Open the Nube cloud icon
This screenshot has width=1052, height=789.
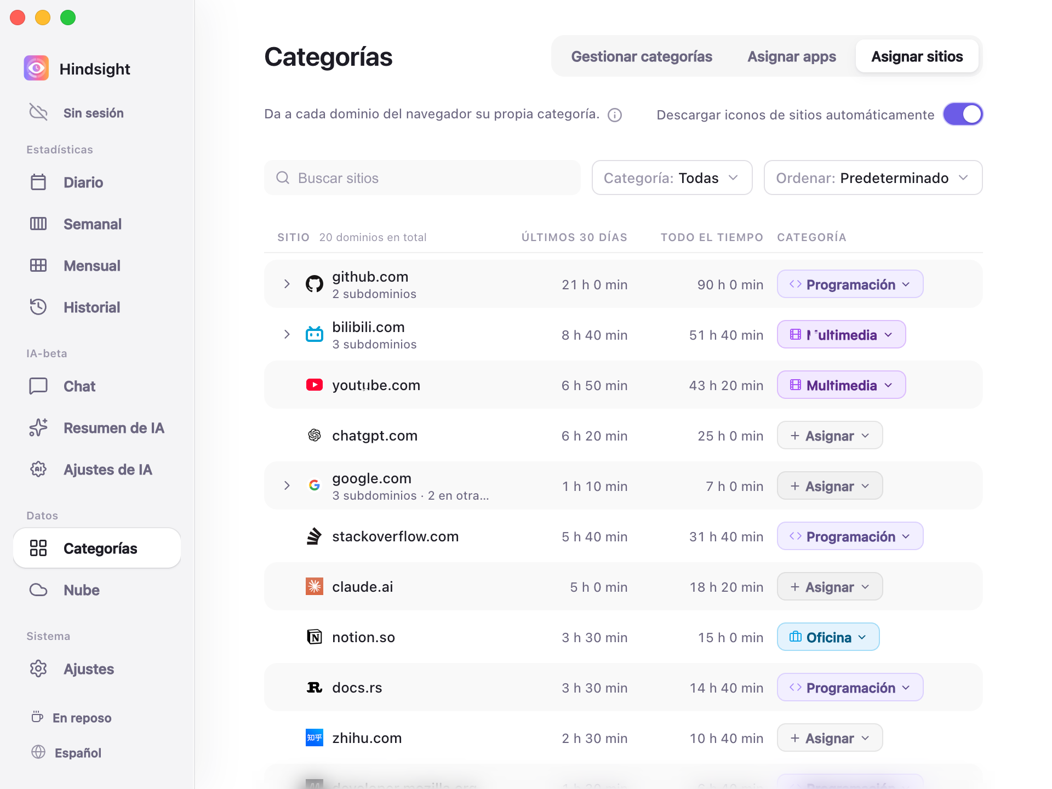pos(38,590)
